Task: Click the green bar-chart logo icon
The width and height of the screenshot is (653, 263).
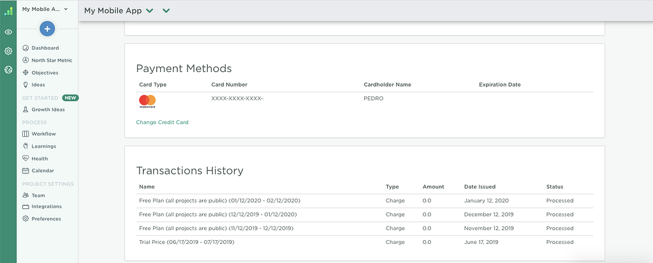Action: tap(8, 11)
